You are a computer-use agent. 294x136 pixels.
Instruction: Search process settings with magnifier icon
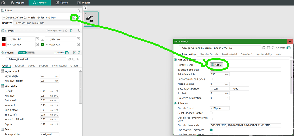pos(78,59)
